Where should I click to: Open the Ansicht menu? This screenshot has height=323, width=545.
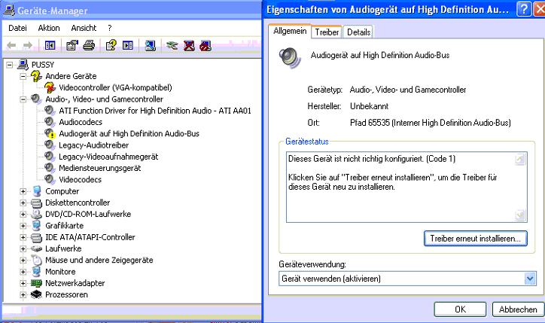click(84, 28)
